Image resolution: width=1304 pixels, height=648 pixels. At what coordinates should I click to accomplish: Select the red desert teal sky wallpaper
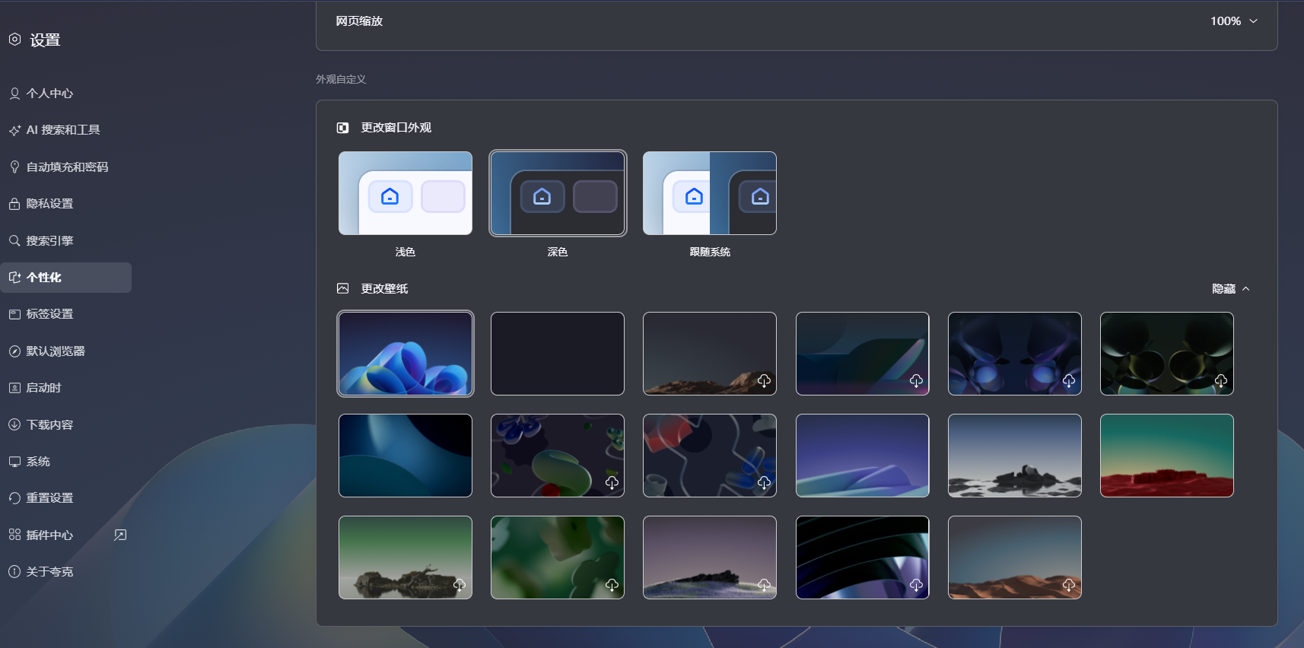1167,456
